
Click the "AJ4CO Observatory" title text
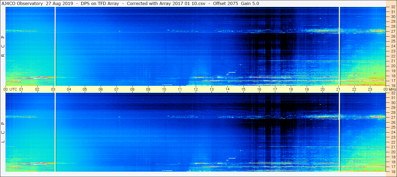(x=22, y=3)
